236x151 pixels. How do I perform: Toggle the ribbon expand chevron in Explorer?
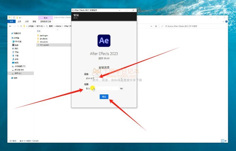(223, 21)
